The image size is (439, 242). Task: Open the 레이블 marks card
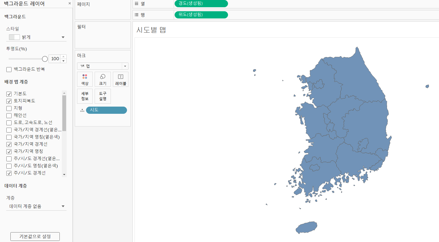point(121,79)
